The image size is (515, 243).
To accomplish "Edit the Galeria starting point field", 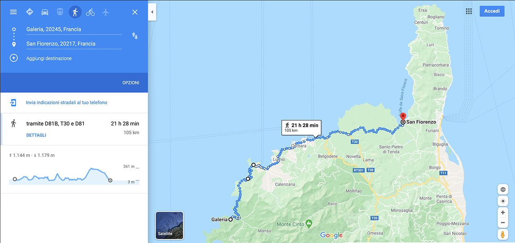I will 74,29.
